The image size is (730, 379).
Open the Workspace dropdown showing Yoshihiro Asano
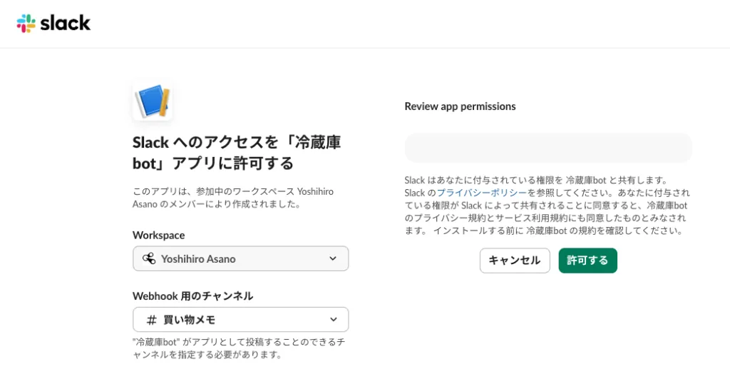pos(241,258)
